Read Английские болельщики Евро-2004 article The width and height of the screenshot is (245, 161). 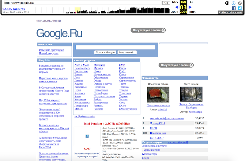coord(53,142)
